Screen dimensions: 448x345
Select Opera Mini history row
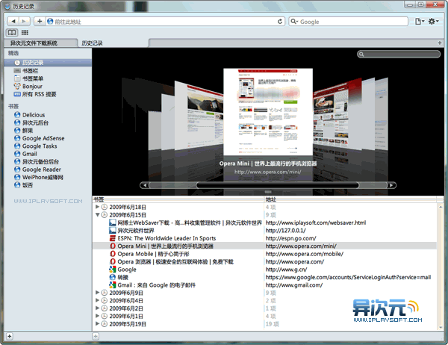(264, 246)
